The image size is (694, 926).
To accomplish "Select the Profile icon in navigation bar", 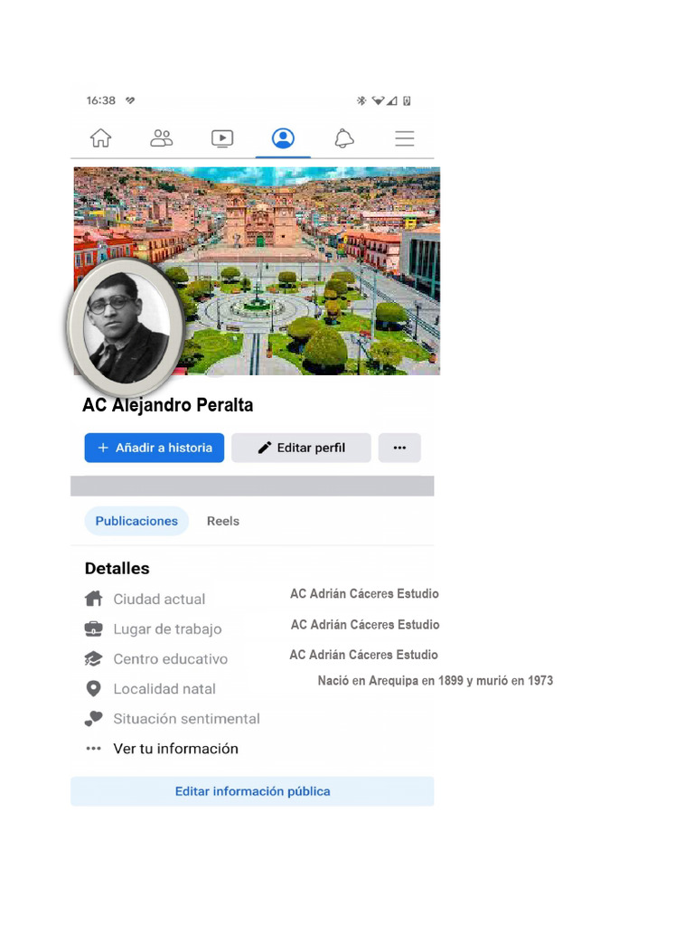I will [283, 138].
